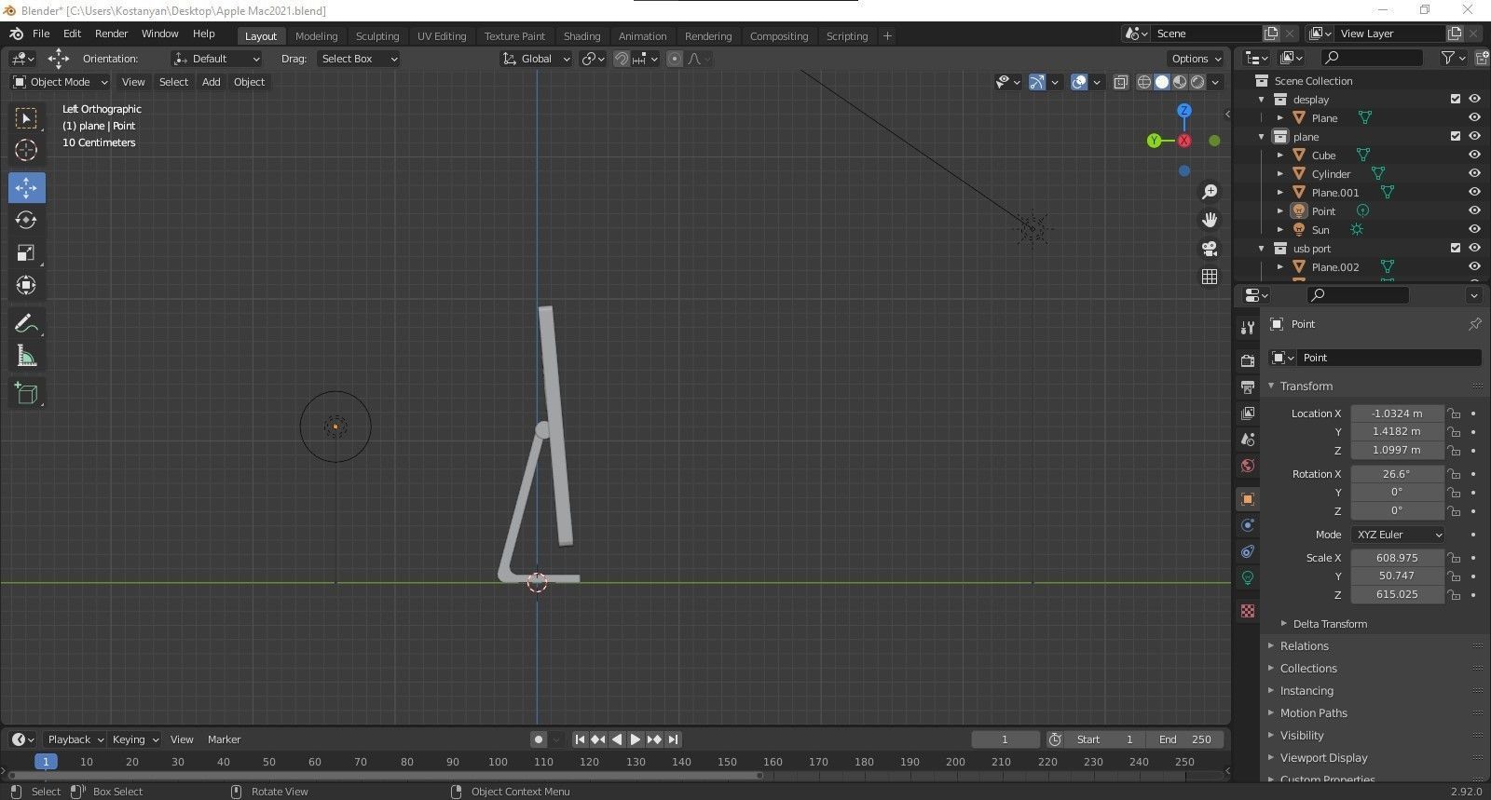1491x800 pixels.
Task: Open the File menu
Action: (x=41, y=34)
